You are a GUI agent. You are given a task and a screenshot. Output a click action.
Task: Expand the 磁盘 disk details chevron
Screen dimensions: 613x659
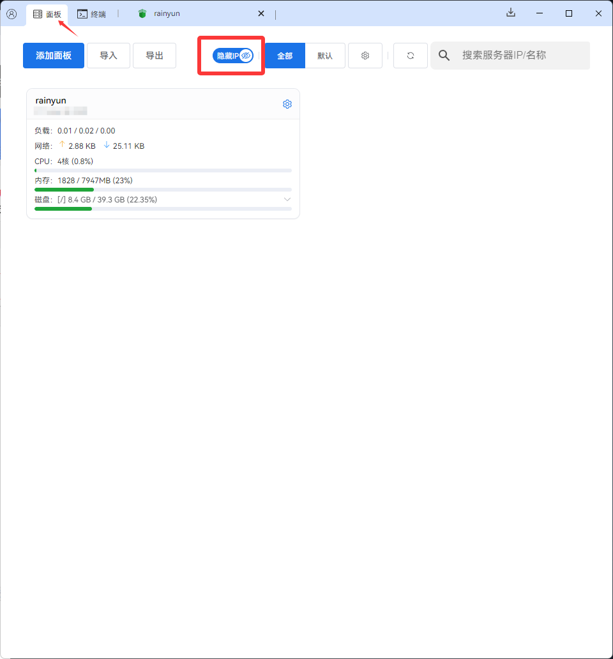tap(287, 199)
